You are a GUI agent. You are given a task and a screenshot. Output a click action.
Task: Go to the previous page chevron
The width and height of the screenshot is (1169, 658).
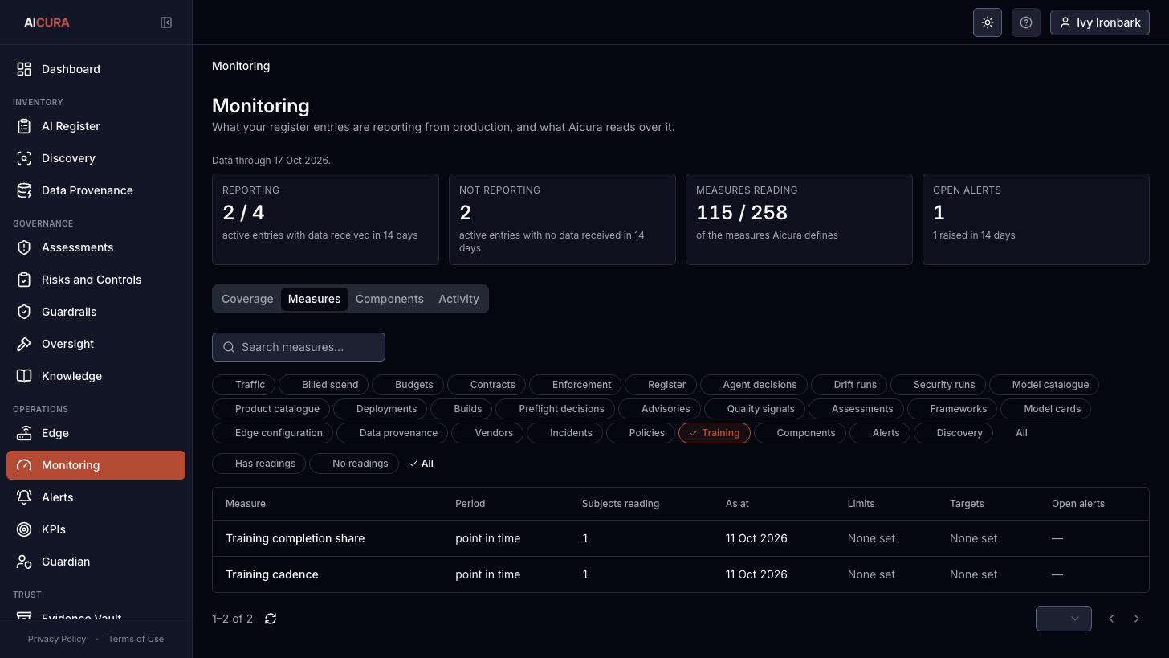coord(1111,619)
